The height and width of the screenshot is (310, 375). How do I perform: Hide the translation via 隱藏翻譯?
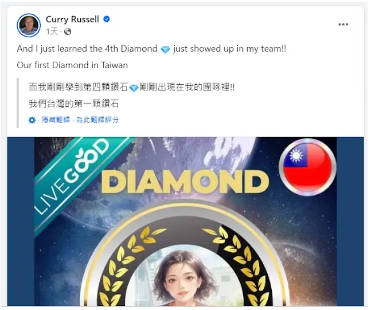pyautogui.click(x=56, y=120)
